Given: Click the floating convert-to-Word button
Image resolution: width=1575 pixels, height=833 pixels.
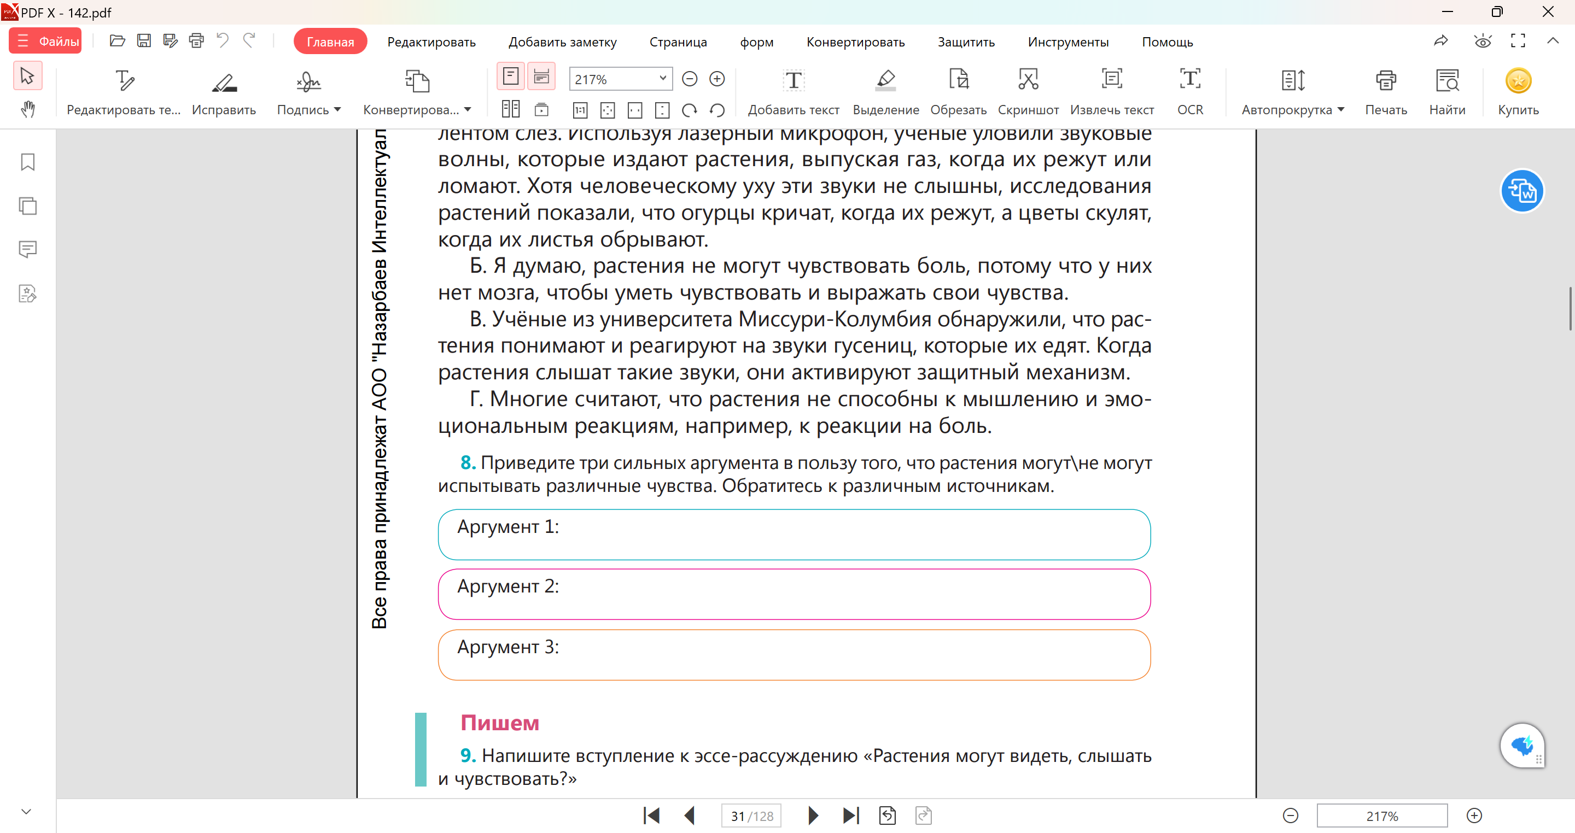Looking at the screenshot, I should pos(1522,191).
